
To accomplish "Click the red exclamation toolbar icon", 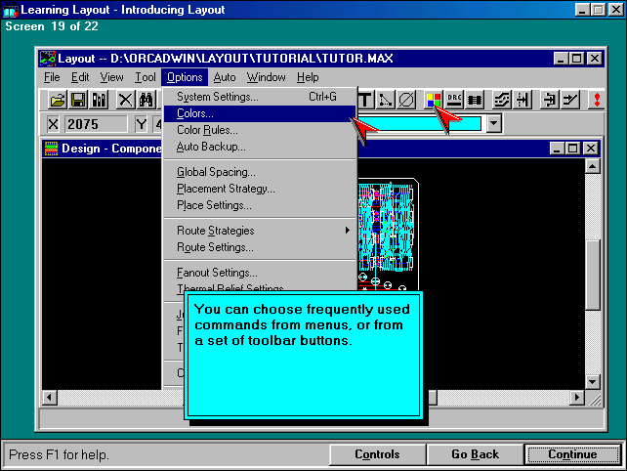I will pyautogui.click(x=597, y=100).
